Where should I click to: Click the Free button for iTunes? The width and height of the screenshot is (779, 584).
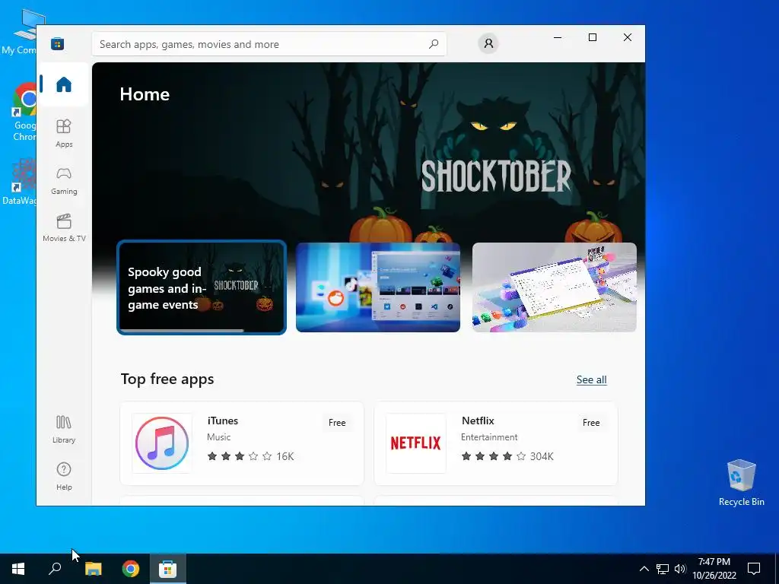[x=337, y=423]
